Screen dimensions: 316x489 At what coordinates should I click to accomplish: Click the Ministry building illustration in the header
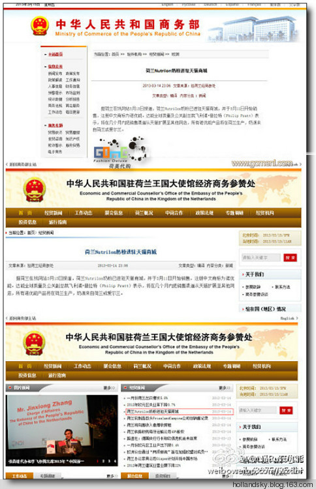coord(253,29)
